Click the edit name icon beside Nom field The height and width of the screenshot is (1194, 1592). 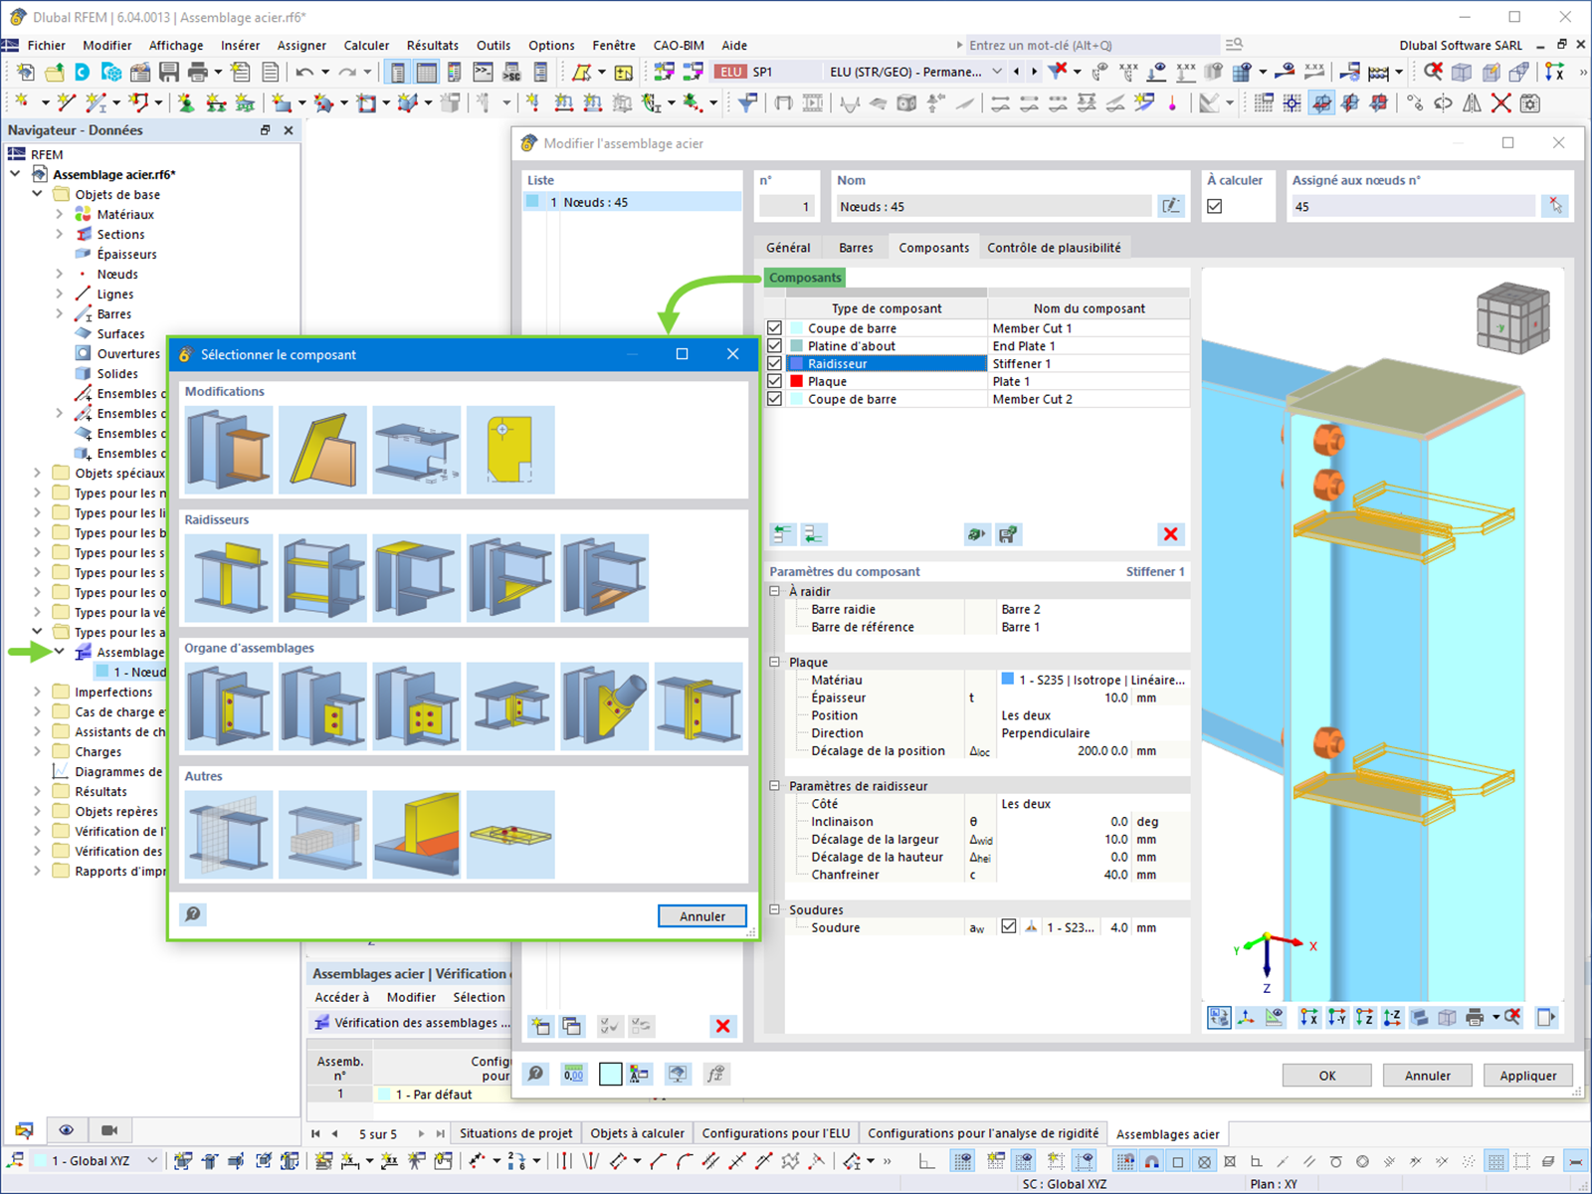1171,206
